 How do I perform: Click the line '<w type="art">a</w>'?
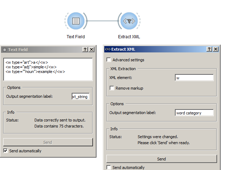pyautogui.click(x=27, y=62)
